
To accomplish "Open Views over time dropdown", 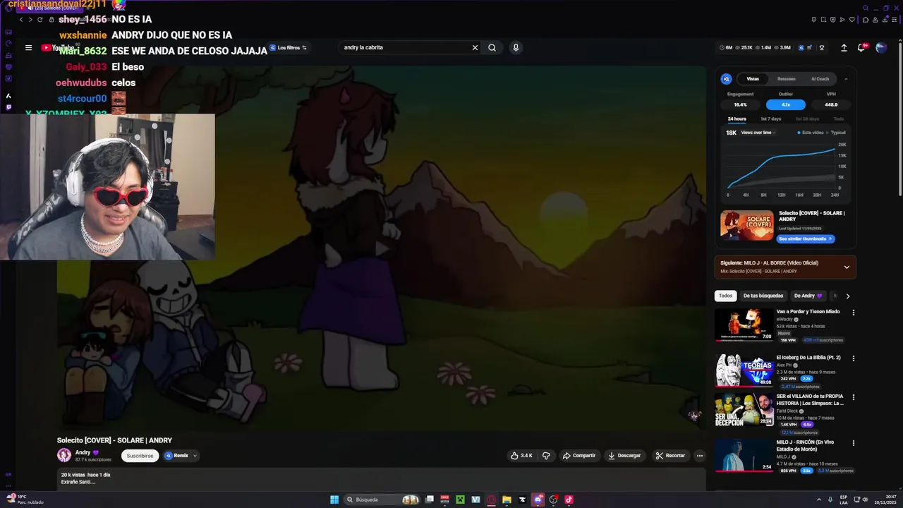I will point(758,133).
